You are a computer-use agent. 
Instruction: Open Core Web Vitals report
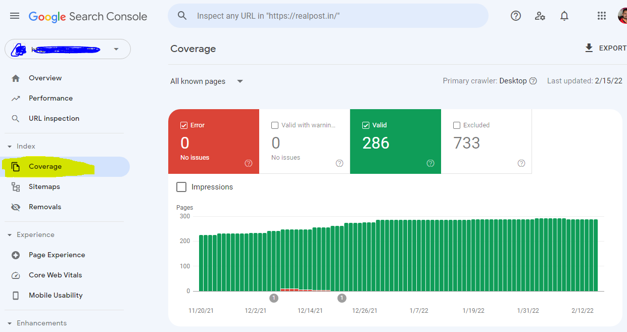click(x=55, y=275)
